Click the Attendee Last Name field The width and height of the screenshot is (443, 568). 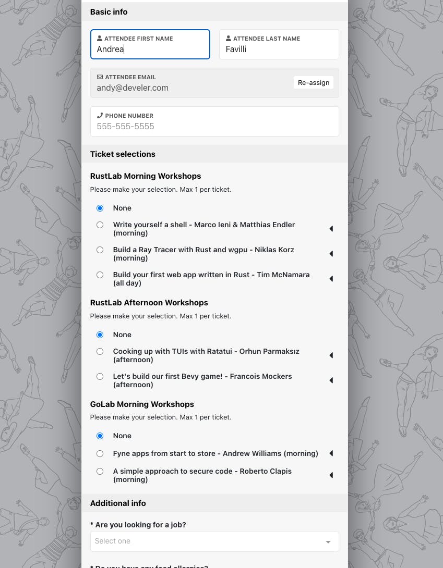279,44
